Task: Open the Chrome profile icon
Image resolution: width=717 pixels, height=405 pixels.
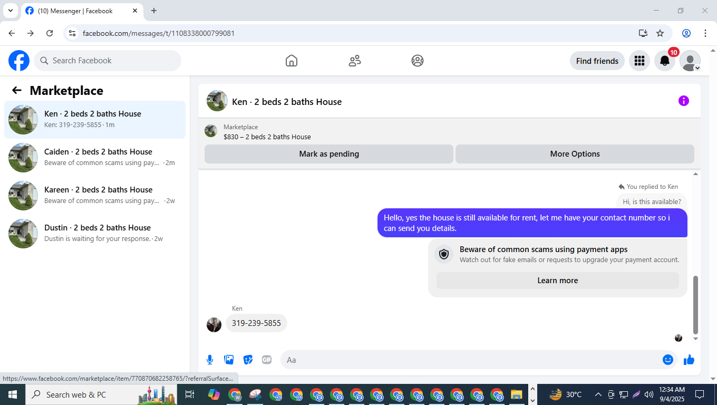Action: (686, 33)
